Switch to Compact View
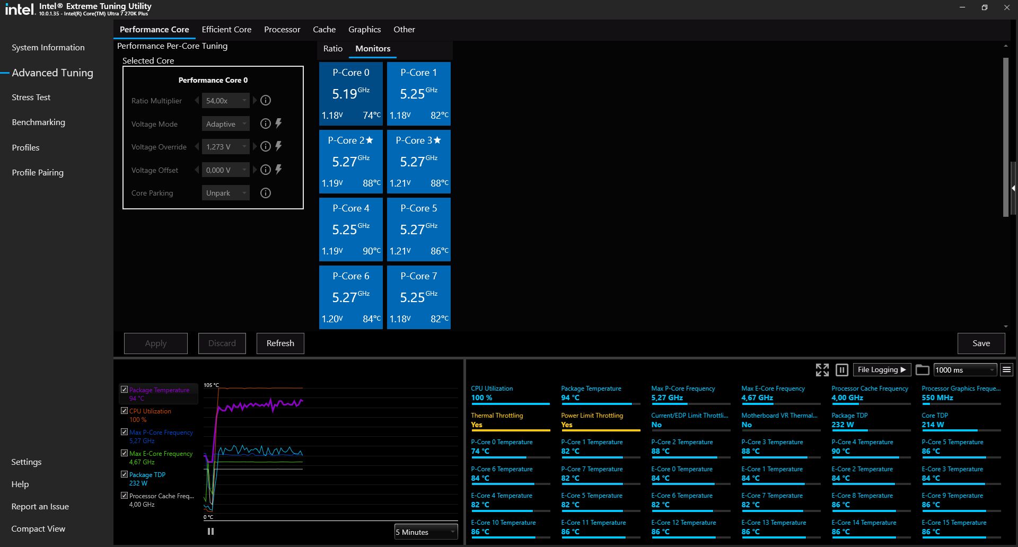Viewport: 1018px width, 547px height. click(38, 528)
